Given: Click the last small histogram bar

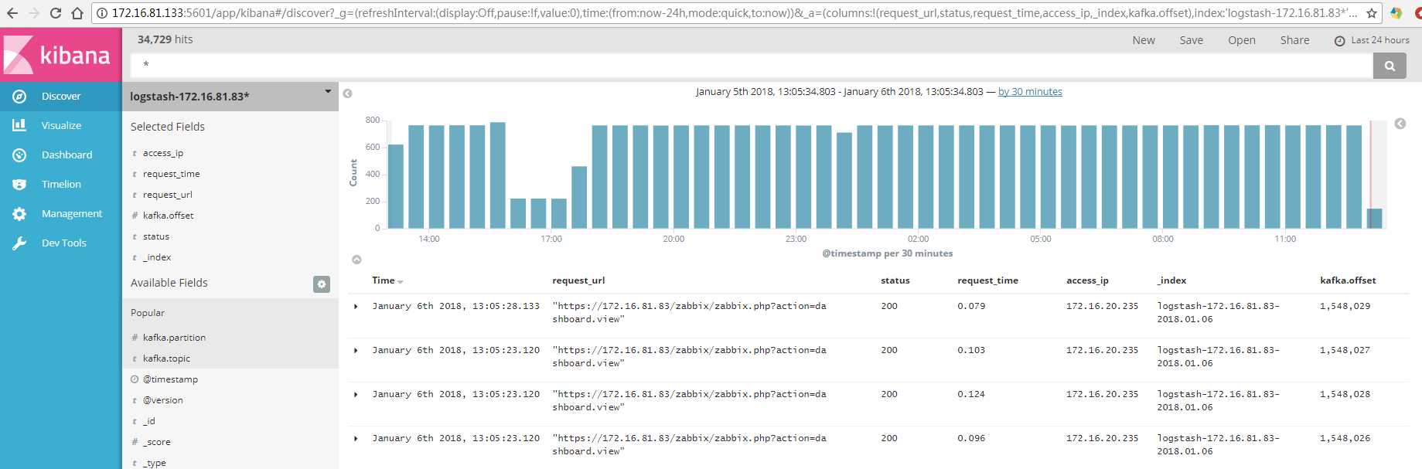Looking at the screenshot, I should [x=1374, y=219].
